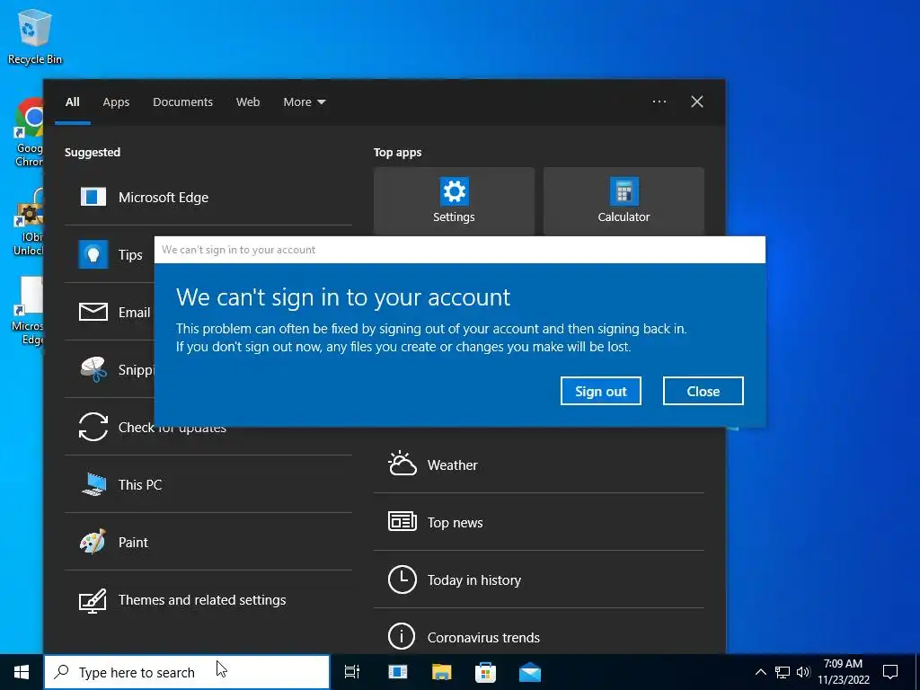Click the Sign out button

601,391
